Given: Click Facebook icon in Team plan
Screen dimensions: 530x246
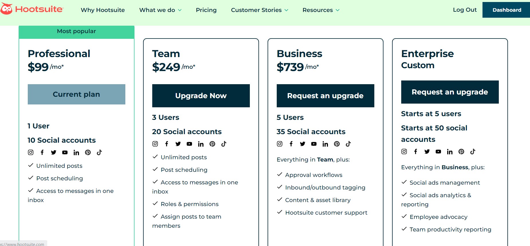Looking at the screenshot, I should (x=167, y=144).
